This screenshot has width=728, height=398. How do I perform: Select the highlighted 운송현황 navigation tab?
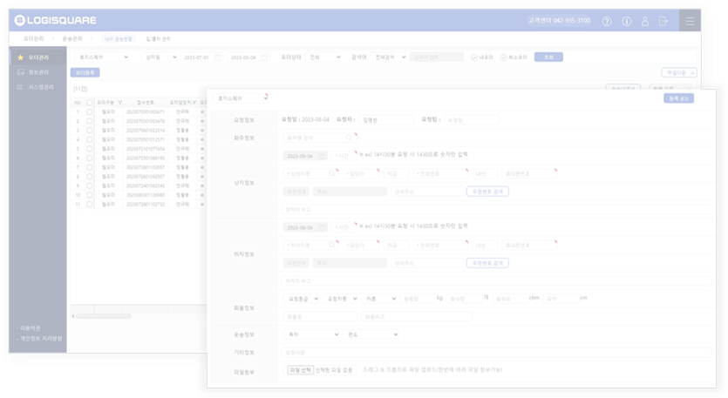tap(118, 39)
